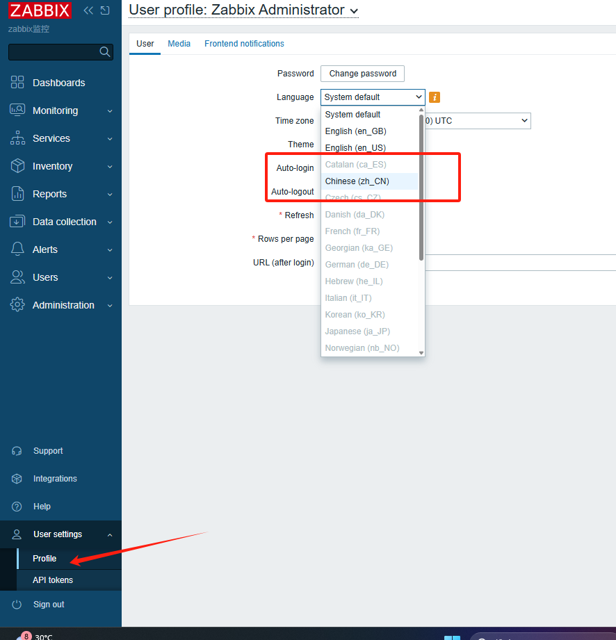Click the greyed Danish (da_DK) option

coord(370,215)
